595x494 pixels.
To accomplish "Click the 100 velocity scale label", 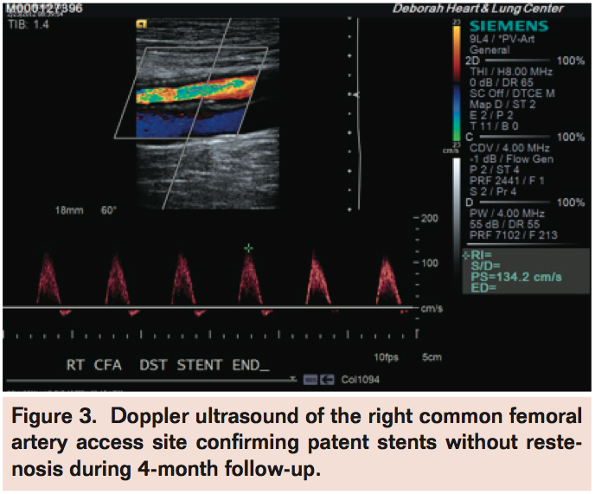I will click(430, 263).
